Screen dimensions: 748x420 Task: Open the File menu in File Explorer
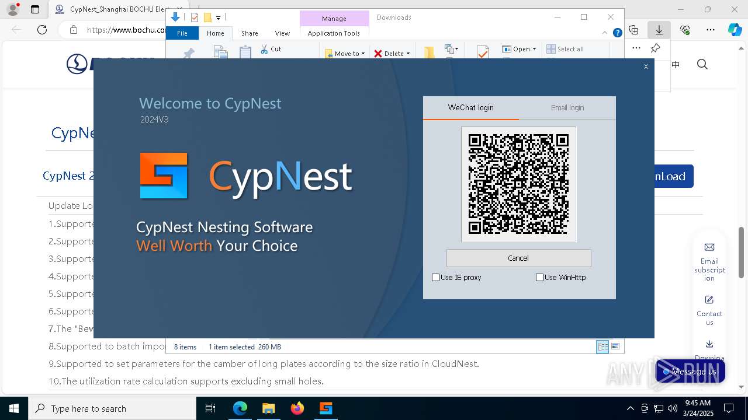182,33
